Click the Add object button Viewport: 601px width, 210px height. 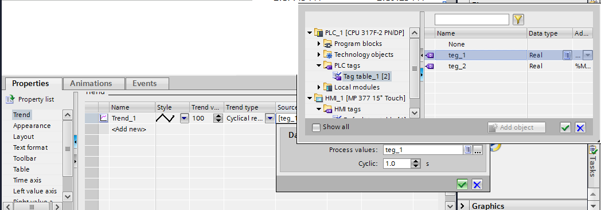pyautogui.click(x=516, y=127)
